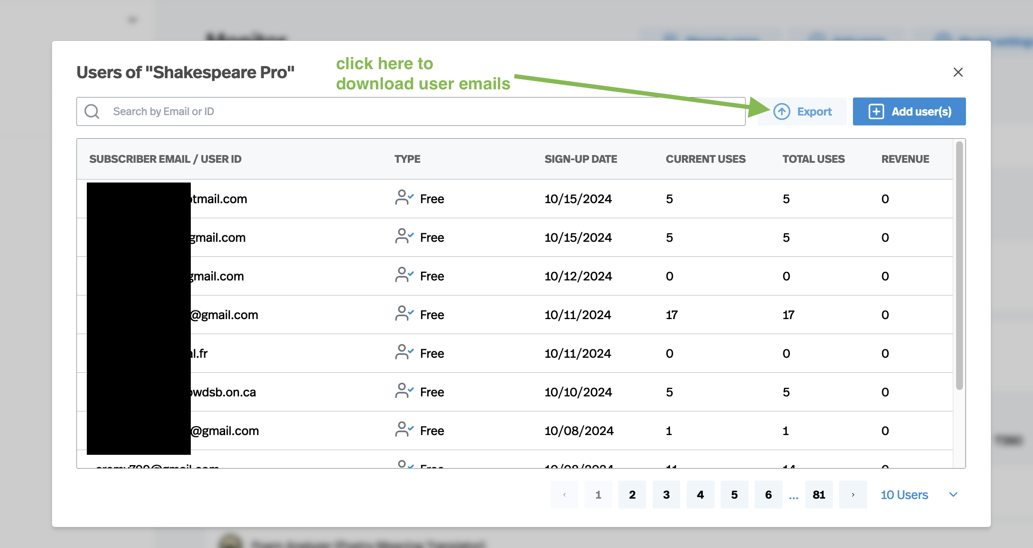Click the REVENUE column header
The width and height of the screenshot is (1033, 548).
tap(905, 159)
